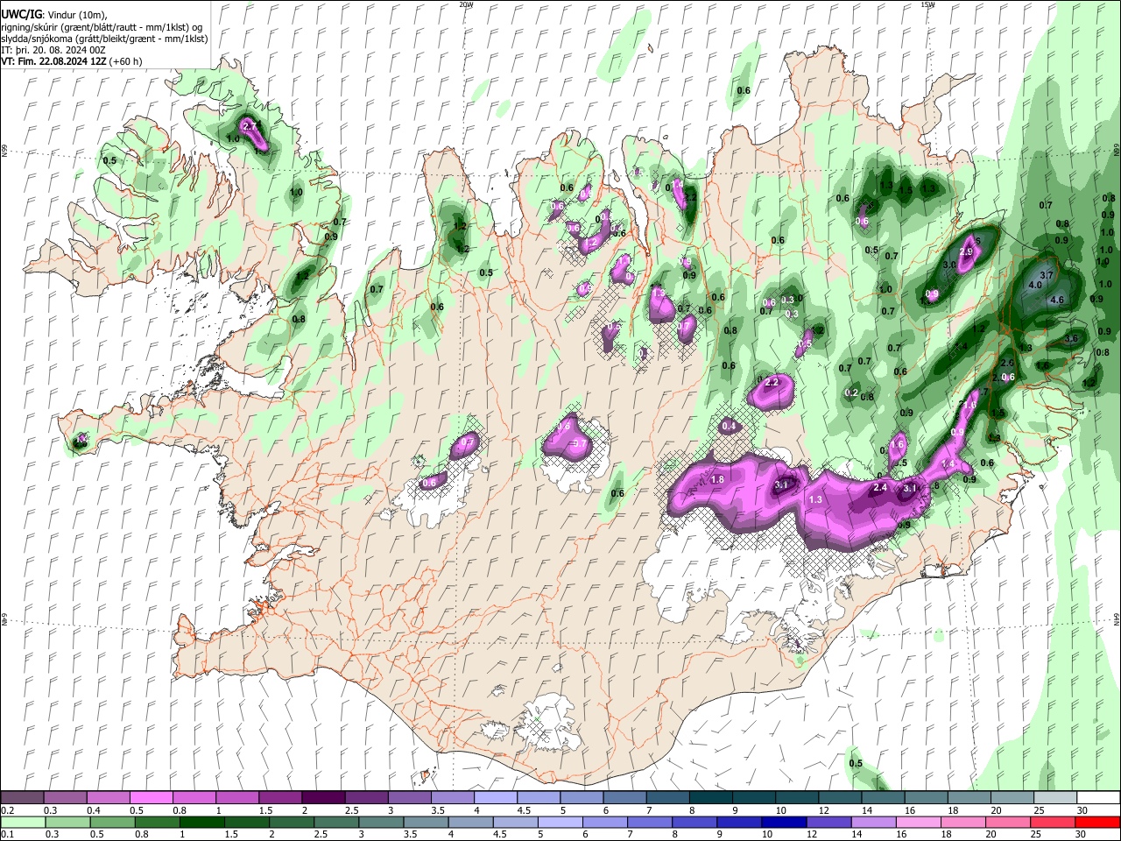The width and height of the screenshot is (1121, 841).
Task: Pick the dark mauve 0.2 swatch in upper scale
Action: tap(22, 797)
